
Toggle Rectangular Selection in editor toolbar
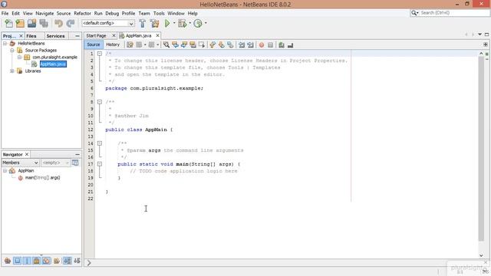201,45
